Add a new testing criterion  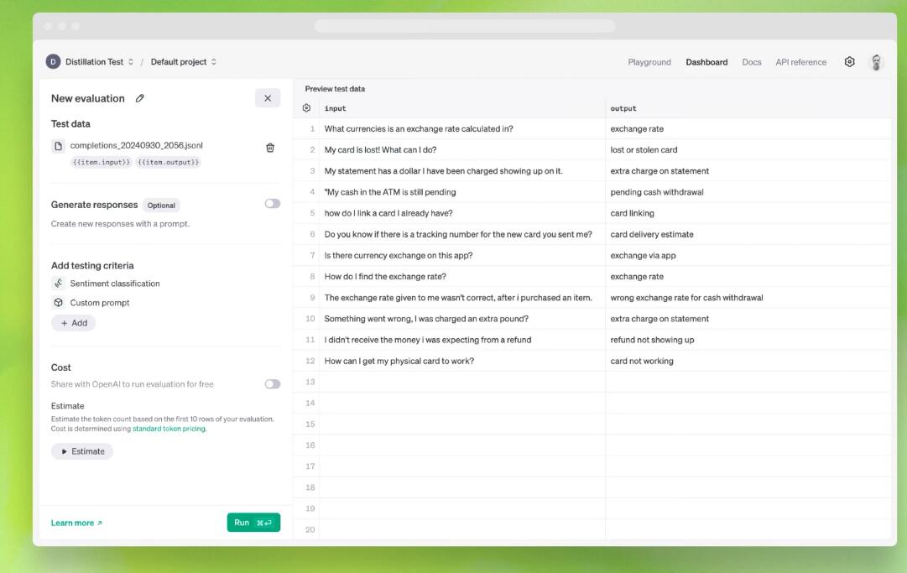click(x=74, y=323)
